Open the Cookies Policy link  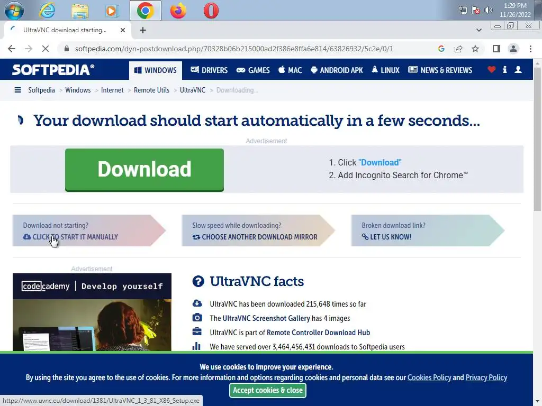tap(429, 377)
